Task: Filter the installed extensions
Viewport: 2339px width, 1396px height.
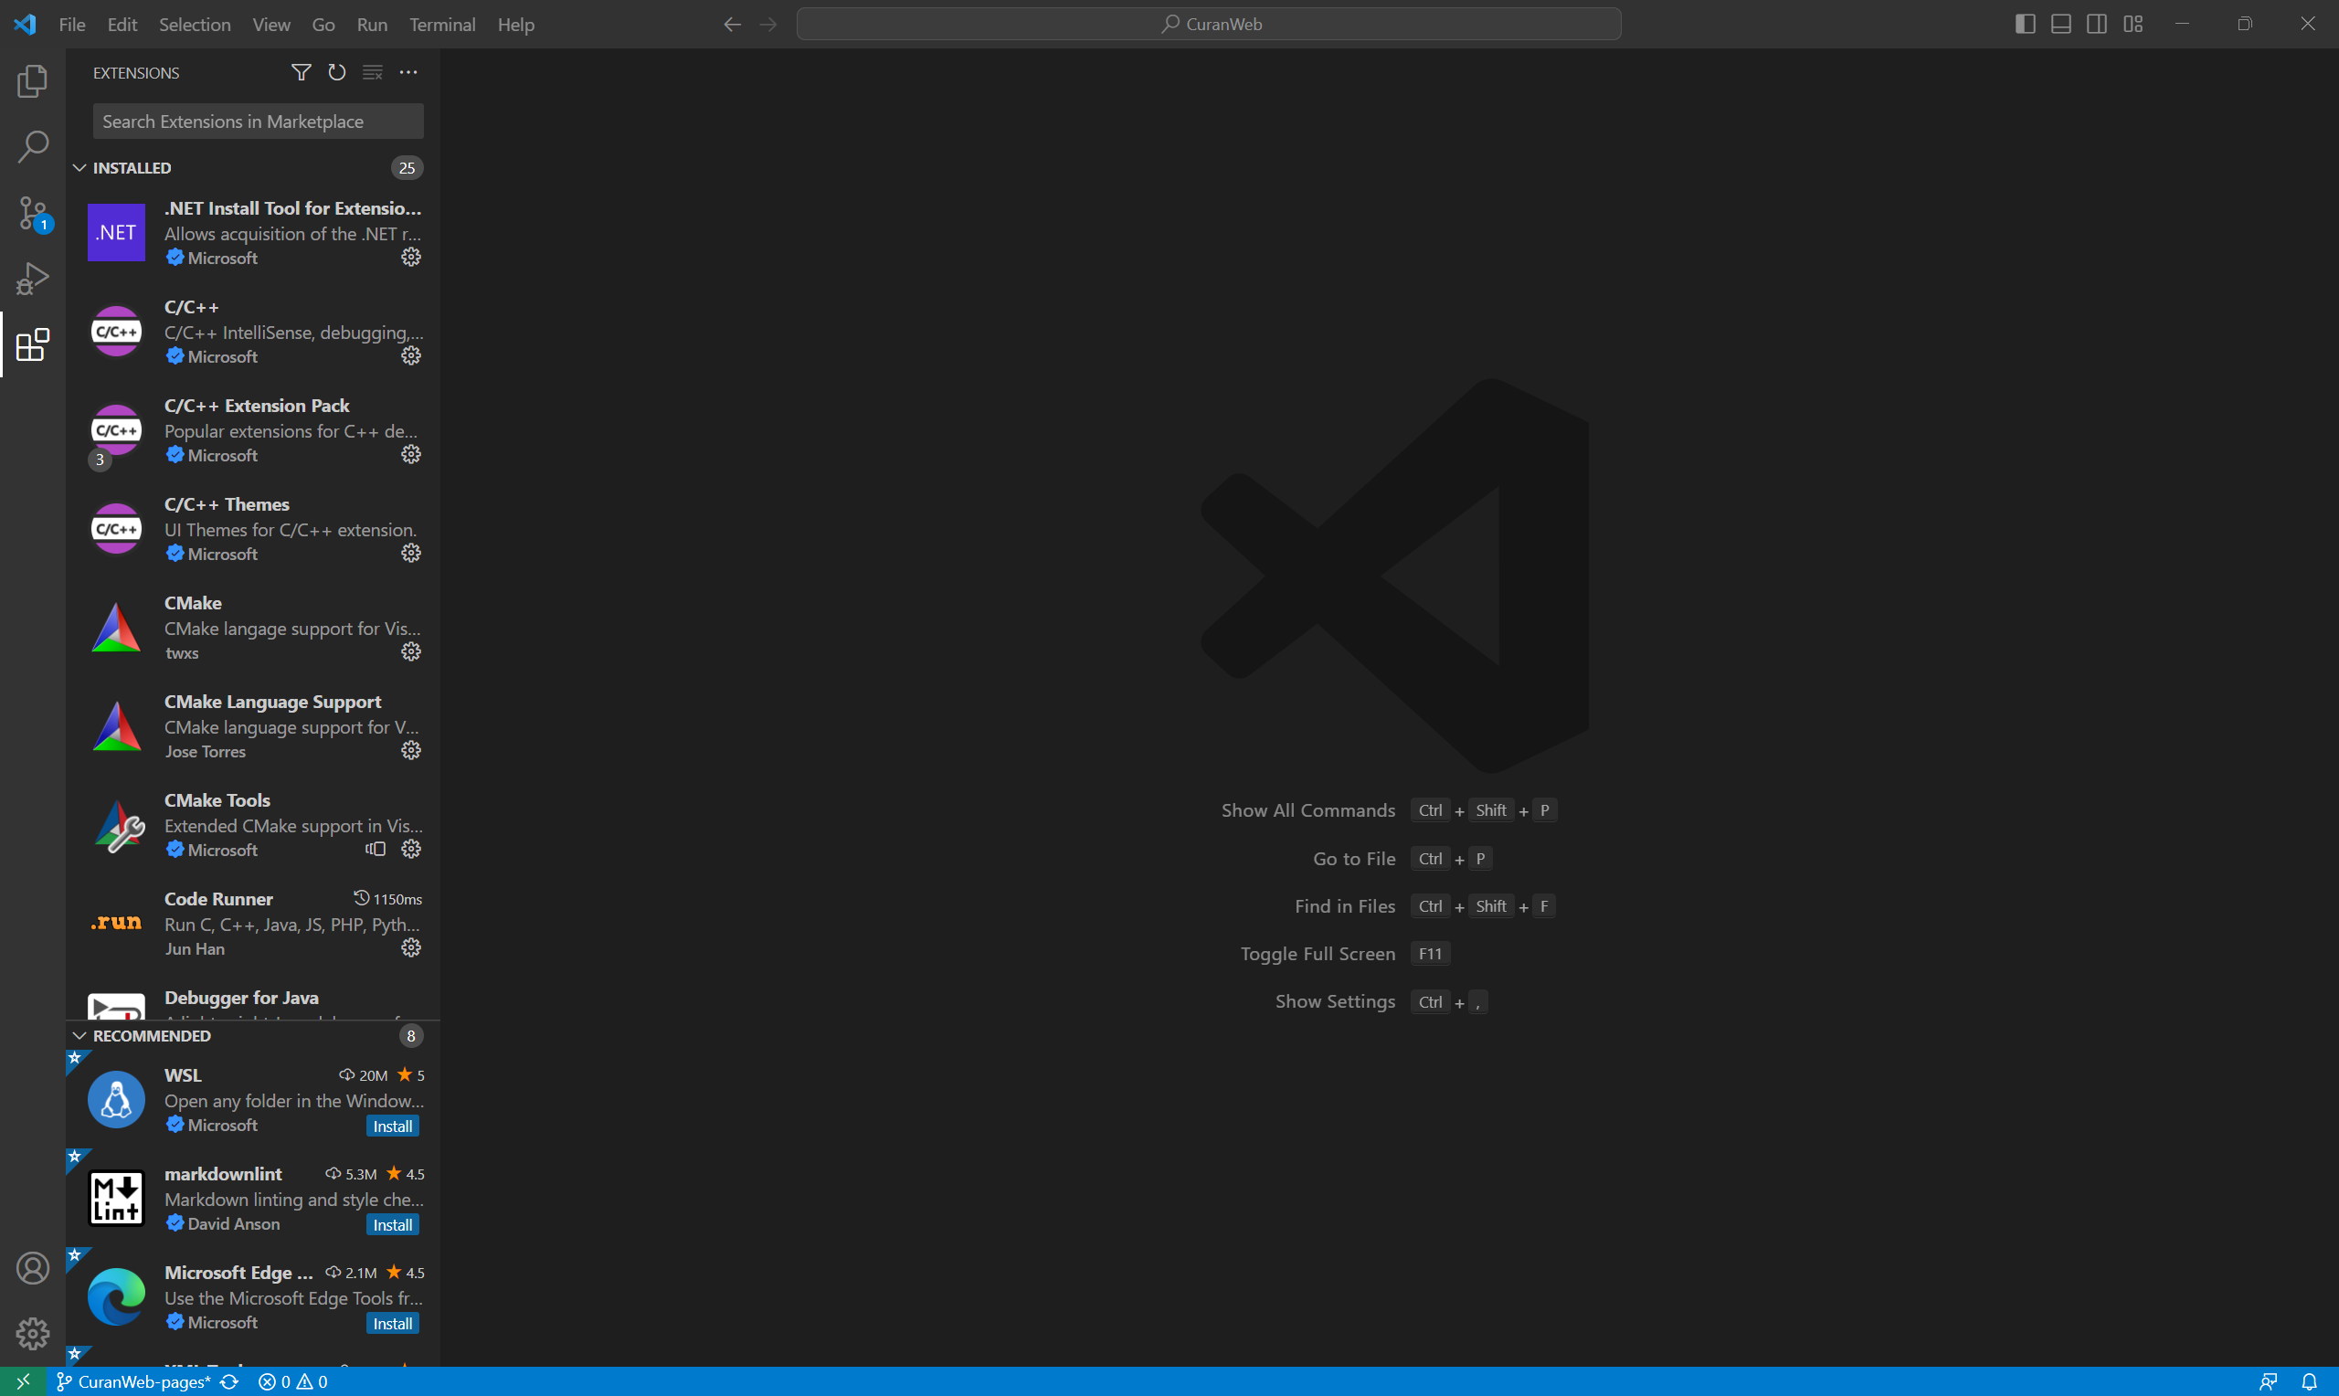Action: [300, 71]
